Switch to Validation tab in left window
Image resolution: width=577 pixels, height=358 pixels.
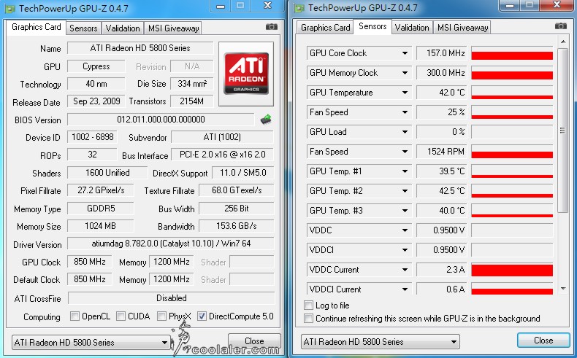123,28
